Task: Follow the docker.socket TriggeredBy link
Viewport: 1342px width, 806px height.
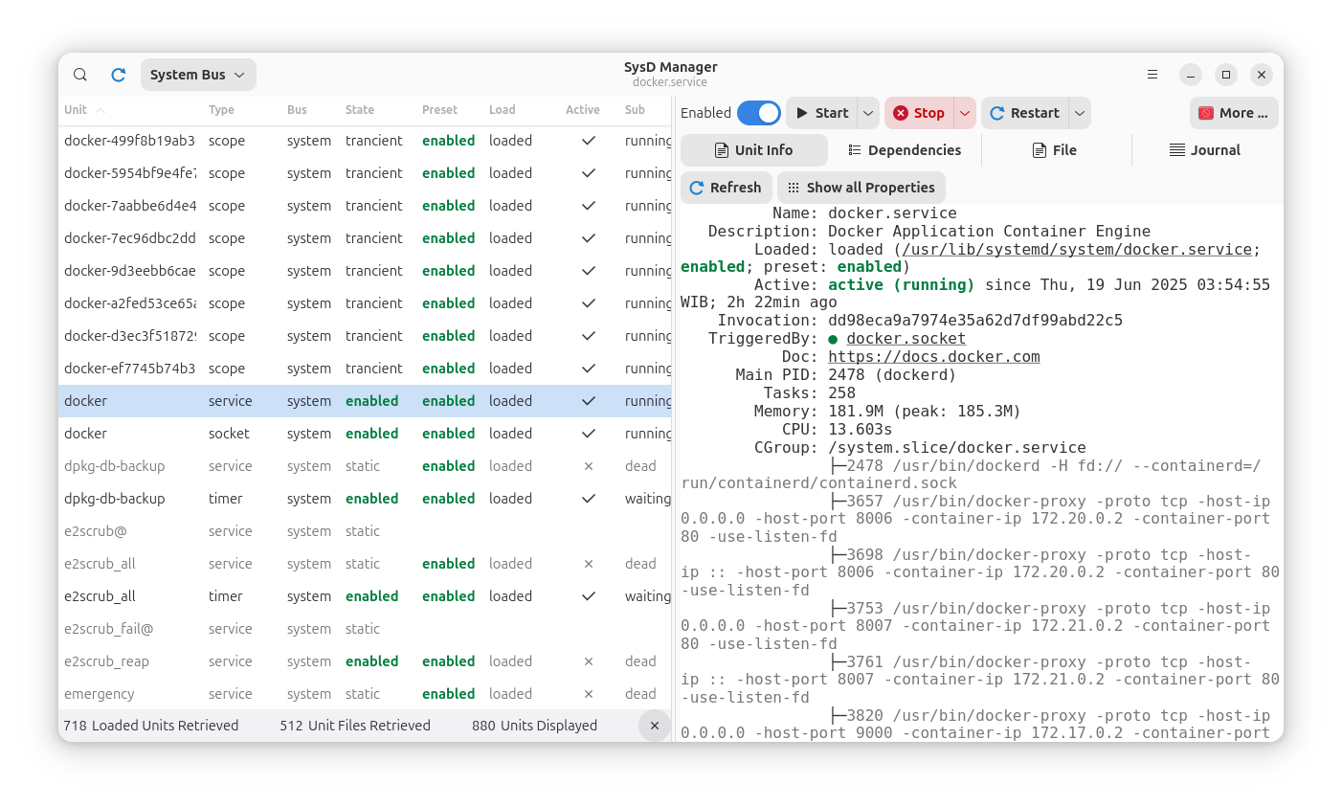Action: [906, 339]
